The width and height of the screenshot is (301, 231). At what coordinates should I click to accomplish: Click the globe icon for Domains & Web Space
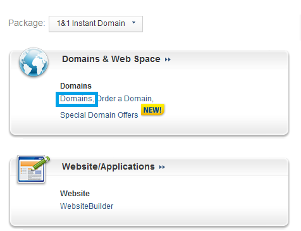(34, 62)
